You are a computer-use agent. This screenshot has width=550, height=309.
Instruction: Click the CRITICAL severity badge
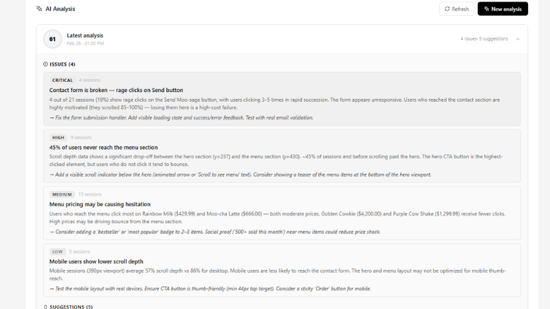coord(63,80)
